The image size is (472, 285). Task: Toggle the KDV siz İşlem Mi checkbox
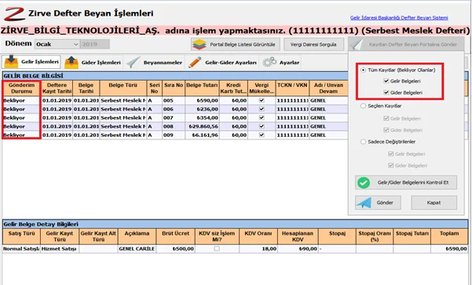coord(217,249)
